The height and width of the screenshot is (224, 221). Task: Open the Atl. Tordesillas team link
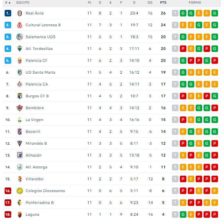pos(39,49)
